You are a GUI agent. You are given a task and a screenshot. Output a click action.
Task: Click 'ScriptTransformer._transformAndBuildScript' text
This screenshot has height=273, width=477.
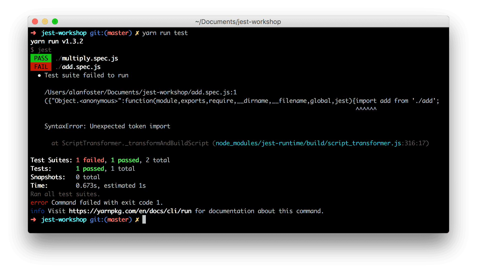(135, 143)
